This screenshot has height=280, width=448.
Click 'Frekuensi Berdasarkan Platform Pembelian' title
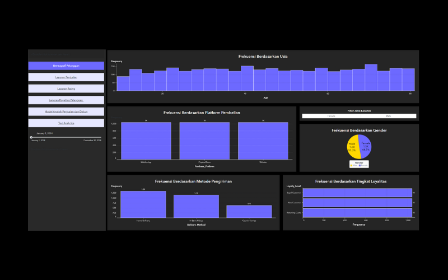click(x=202, y=113)
